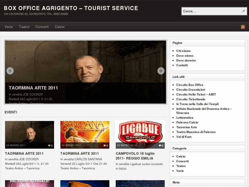This screenshot has height=187, width=249.
Task: Click comment bubble on Ligabue post
Action: click(161, 145)
